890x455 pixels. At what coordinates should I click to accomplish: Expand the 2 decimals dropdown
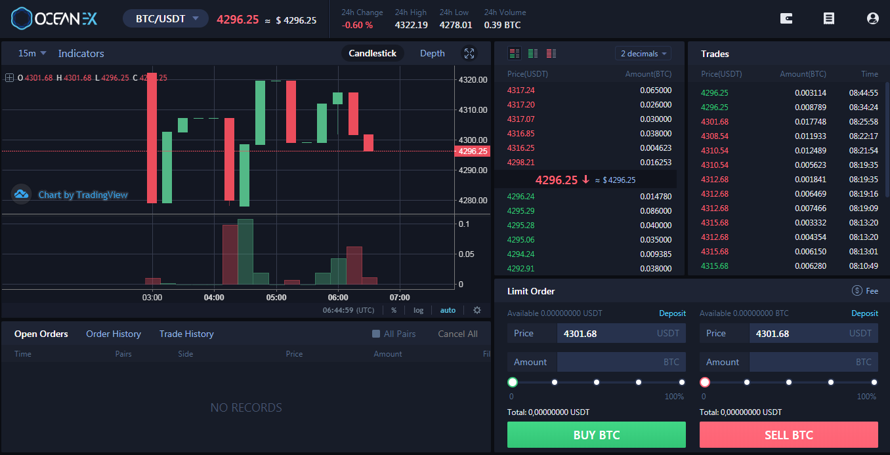(x=645, y=54)
